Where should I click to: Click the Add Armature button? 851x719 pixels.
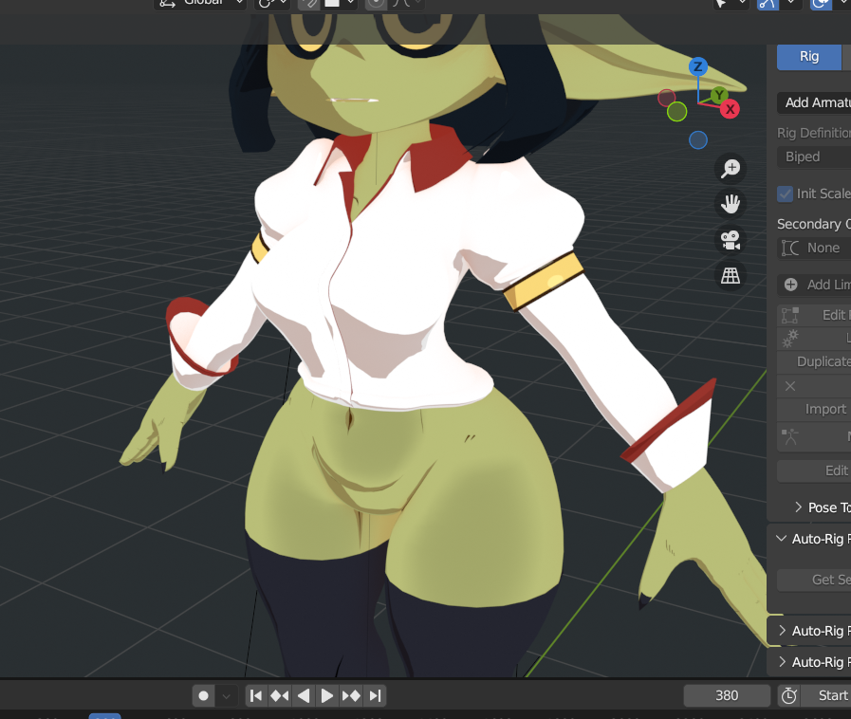(814, 102)
